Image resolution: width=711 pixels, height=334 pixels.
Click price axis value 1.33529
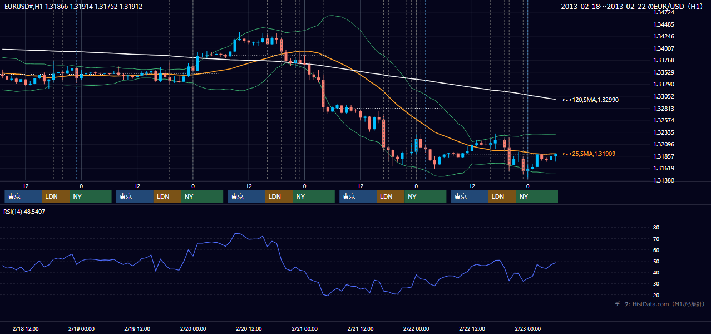click(x=664, y=72)
